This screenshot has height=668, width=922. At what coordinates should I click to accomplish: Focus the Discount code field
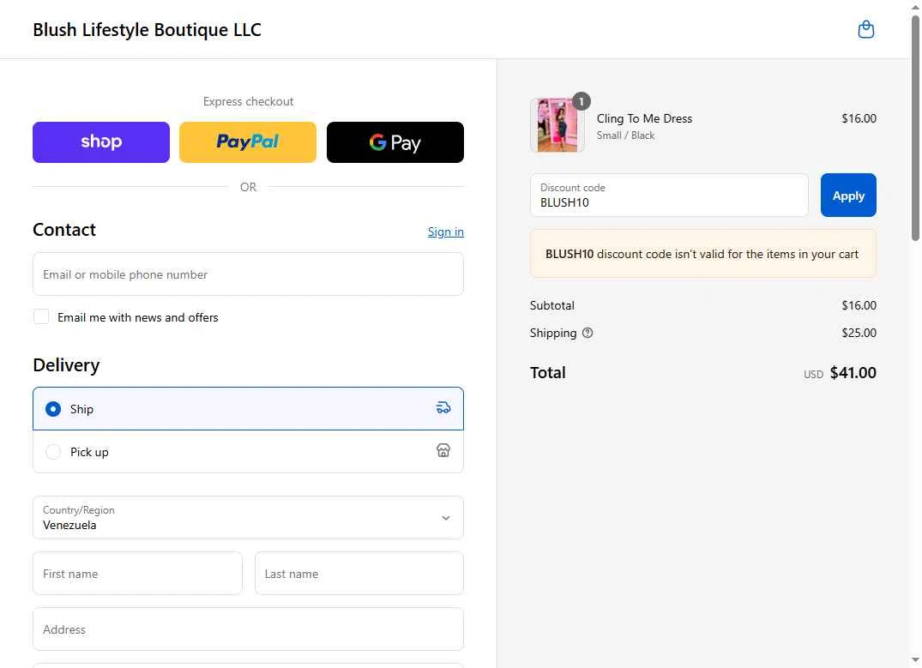[669, 196]
